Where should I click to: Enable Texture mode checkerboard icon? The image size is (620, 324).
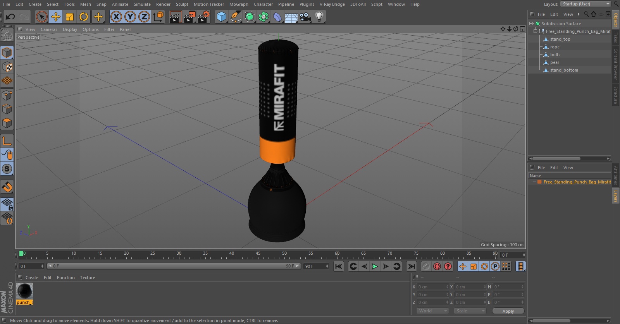pyautogui.click(x=7, y=67)
